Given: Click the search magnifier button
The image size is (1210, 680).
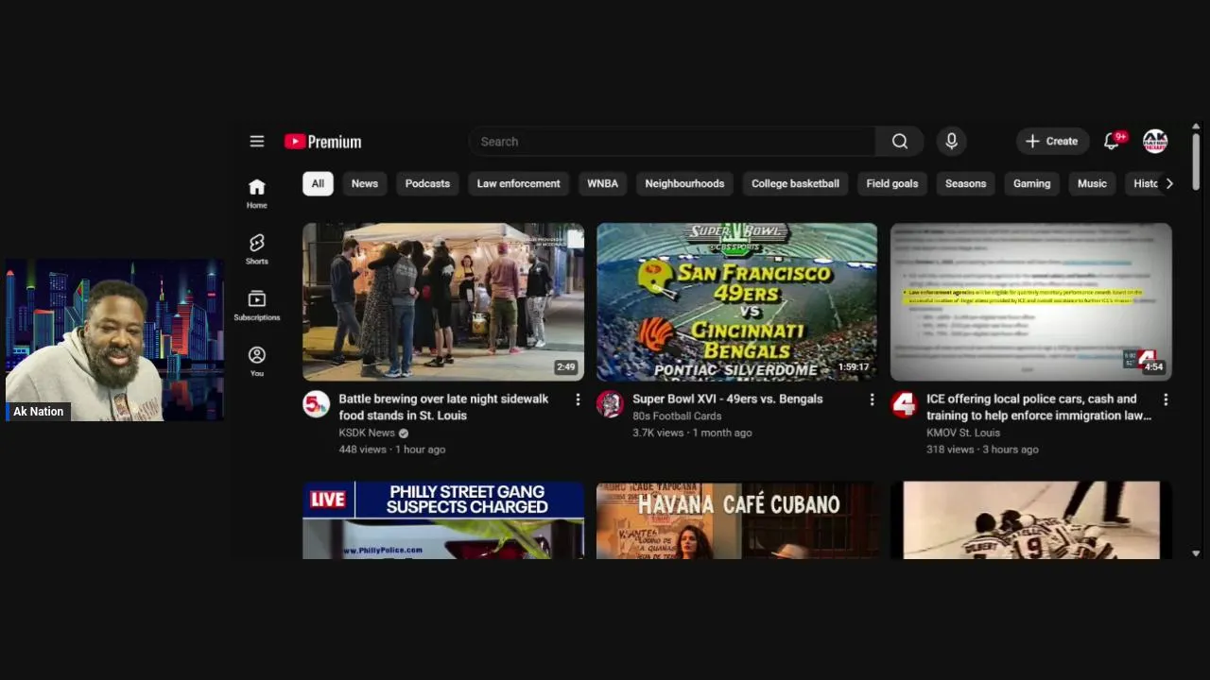Looking at the screenshot, I should pyautogui.click(x=900, y=142).
